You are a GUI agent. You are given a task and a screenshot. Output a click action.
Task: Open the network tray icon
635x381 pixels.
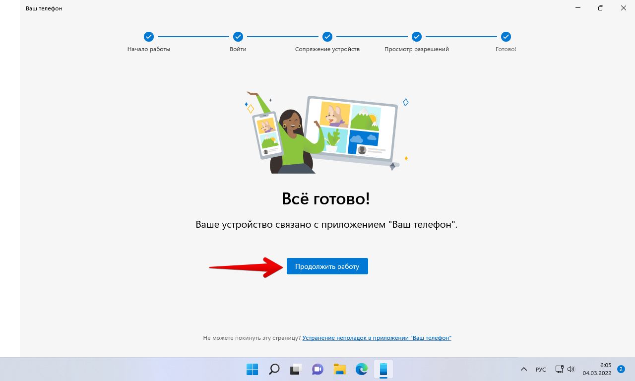(559, 369)
